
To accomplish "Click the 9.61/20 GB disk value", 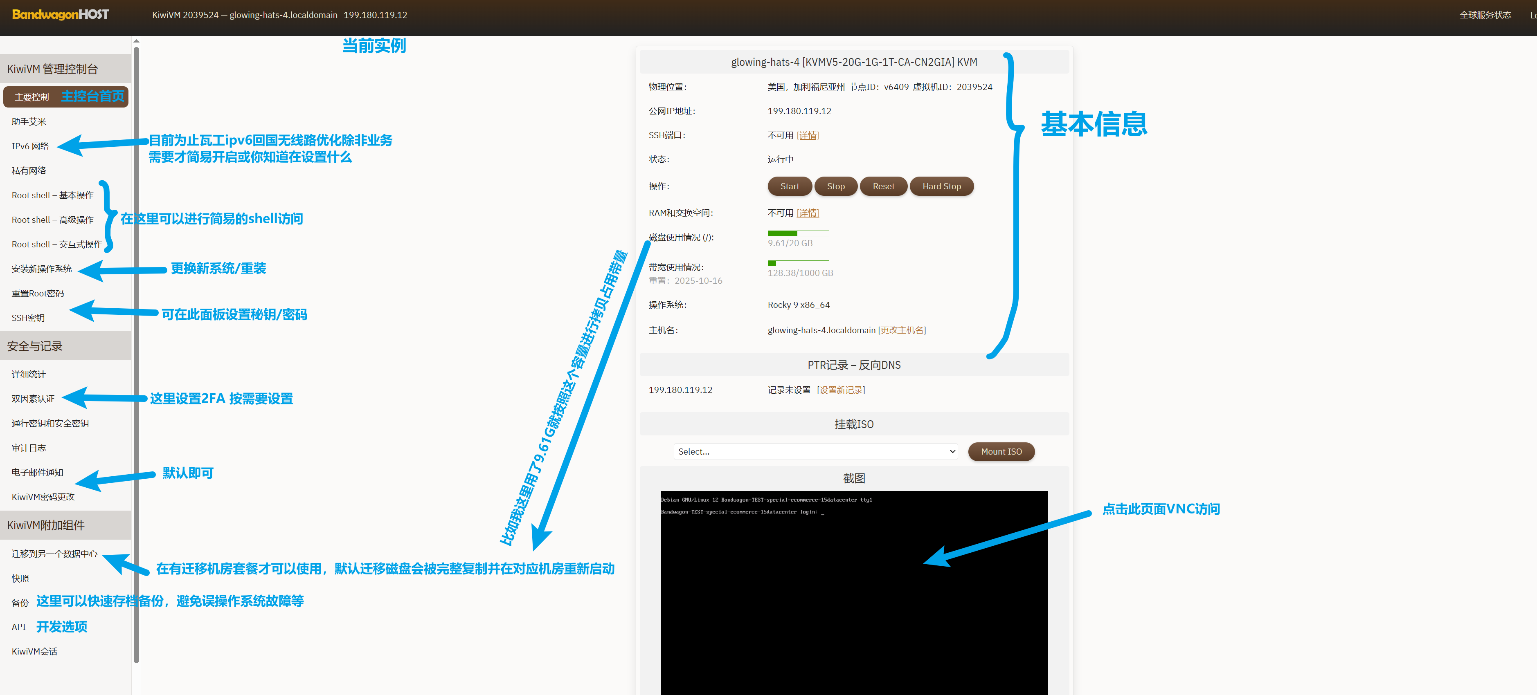I will [790, 243].
